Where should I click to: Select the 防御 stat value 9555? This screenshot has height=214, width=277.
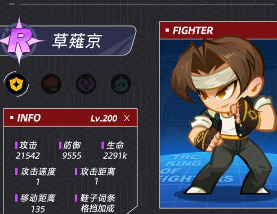point(72,156)
